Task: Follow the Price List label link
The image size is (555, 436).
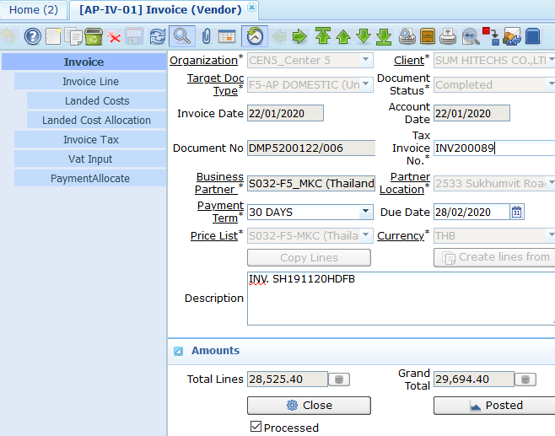Action: (213, 235)
